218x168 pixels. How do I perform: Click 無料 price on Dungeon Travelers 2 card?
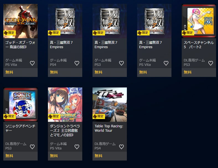coord(54,156)
